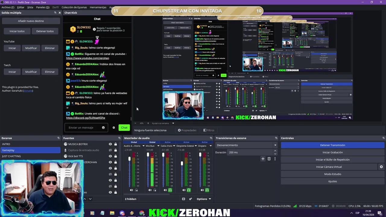This screenshot has width=386, height=217.
Task: Open the mixer Options dropdown
Action: [204, 199]
